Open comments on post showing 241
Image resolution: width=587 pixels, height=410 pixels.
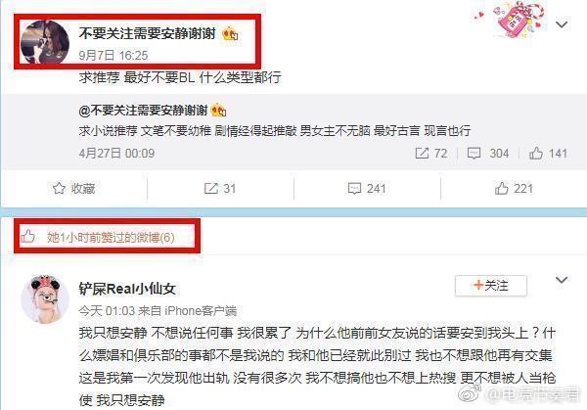pos(367,188)
